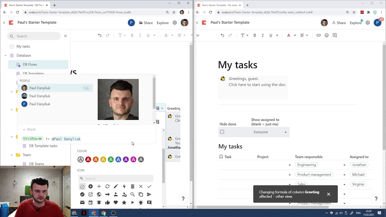
Task: Select the light bulb icon in the icon grid
Action: click(x=141, y=203)
